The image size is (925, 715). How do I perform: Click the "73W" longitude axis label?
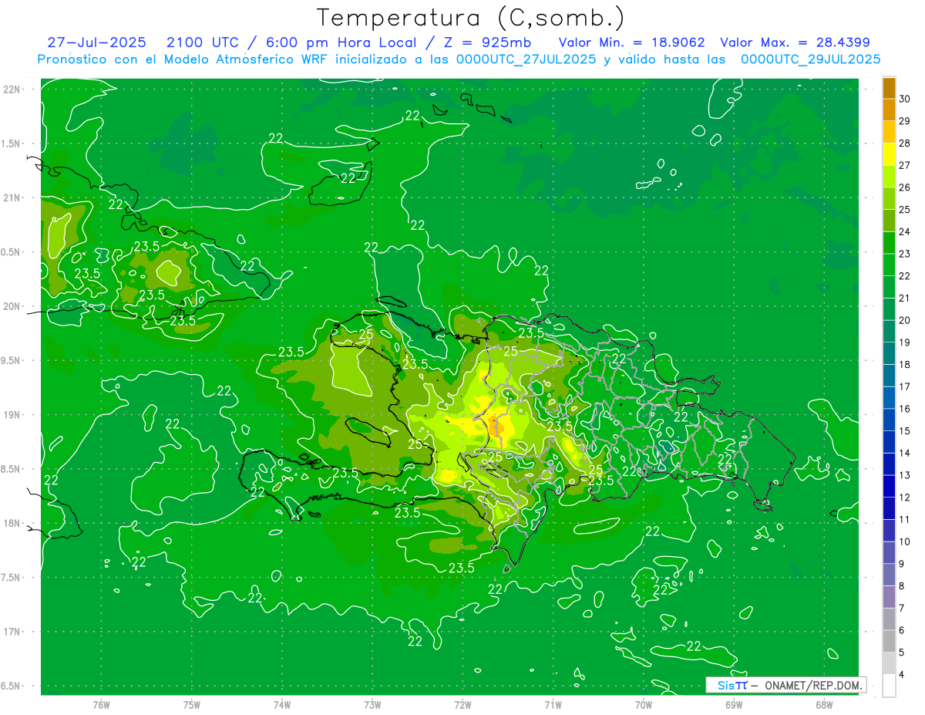[x=372, y=705]
